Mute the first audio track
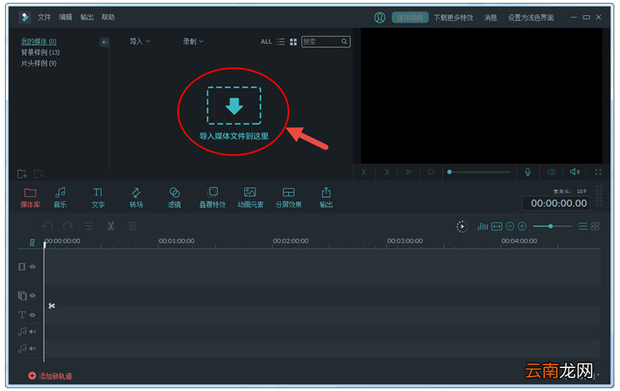Screen dimensions: 620x391 [x=32, y=332]
